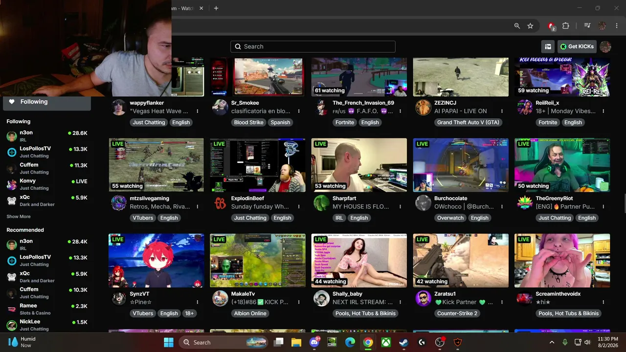This screenshot has height=352, width=626.
Task: Open MakaleTv's channel avatar
Action: pos(220,298)
